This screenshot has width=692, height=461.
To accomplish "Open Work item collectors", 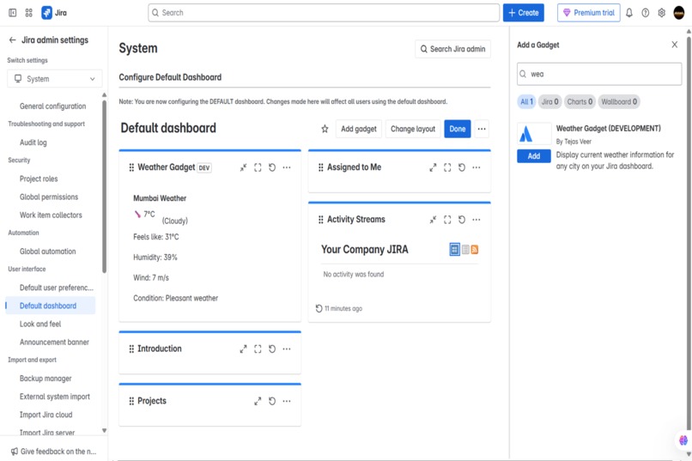I will [x=51, y=215].
